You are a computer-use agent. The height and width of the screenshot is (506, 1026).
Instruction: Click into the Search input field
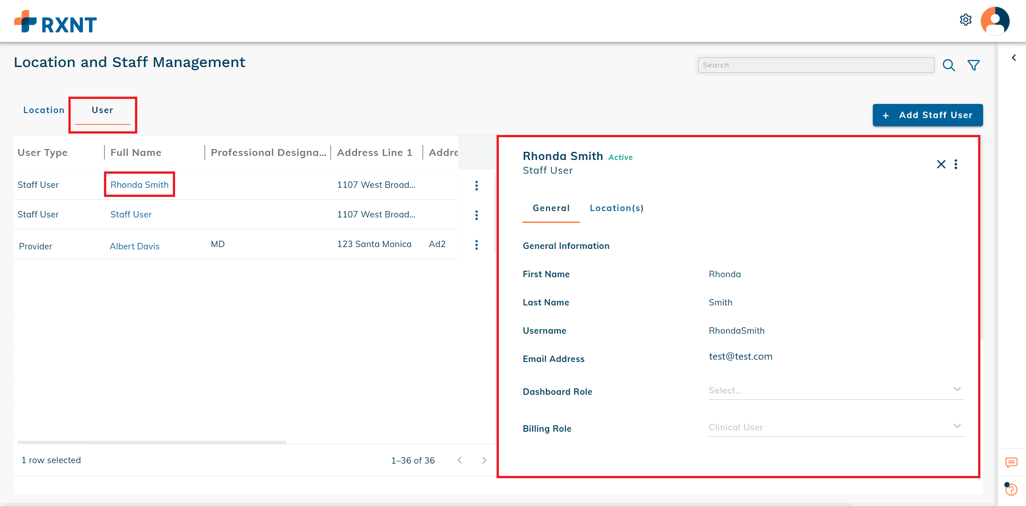click(x=815, y=65)
